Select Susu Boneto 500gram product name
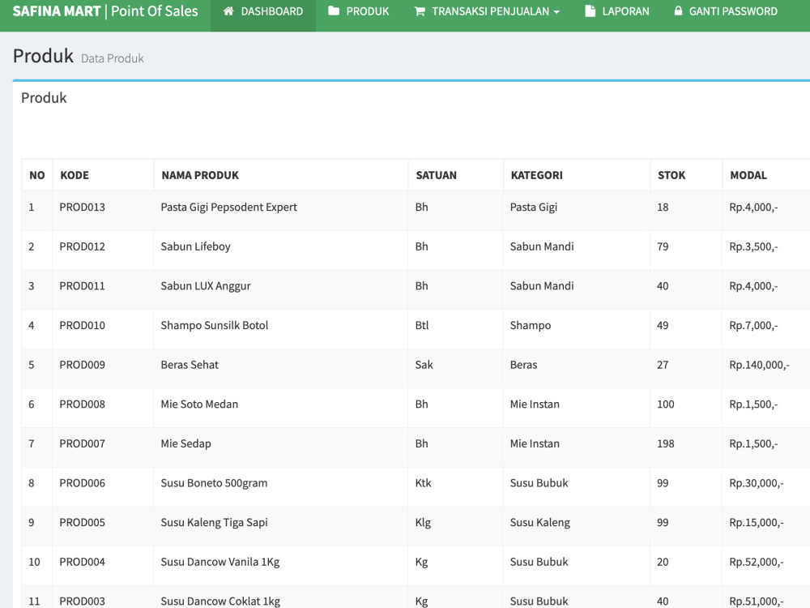The height and width of the screenshot is (608, 810). 214,483
